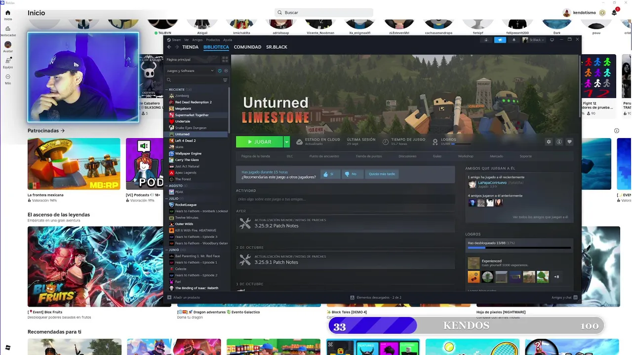The width and height of the screenshot is (632, 355).
Task: Open Unturned manage gear icon
Action: pyautogui.click(x=549, y=142)
